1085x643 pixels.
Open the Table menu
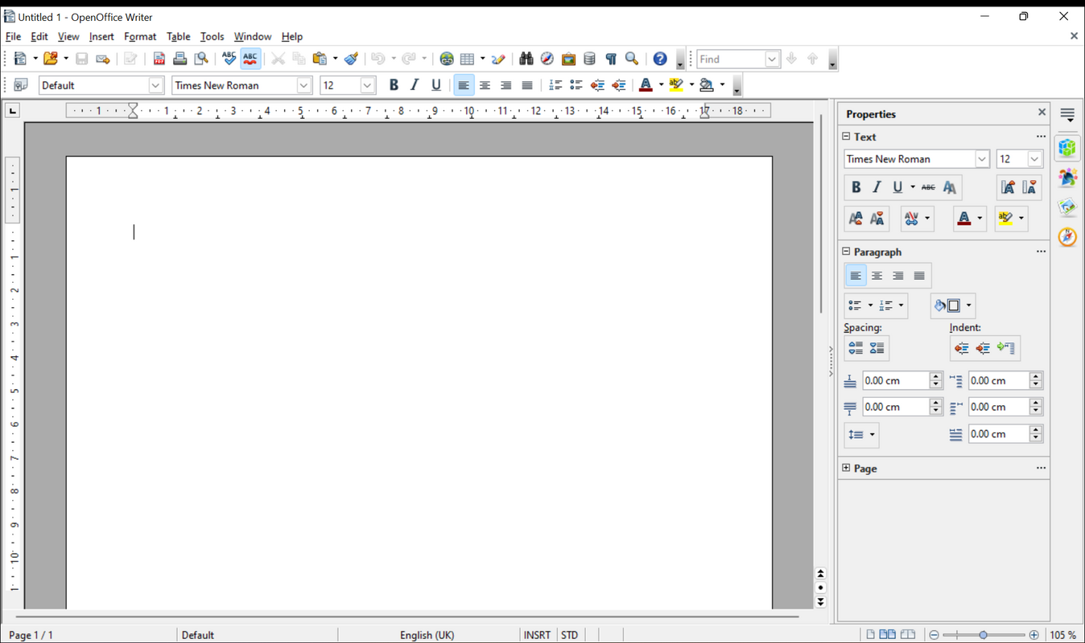click(179, 36)
